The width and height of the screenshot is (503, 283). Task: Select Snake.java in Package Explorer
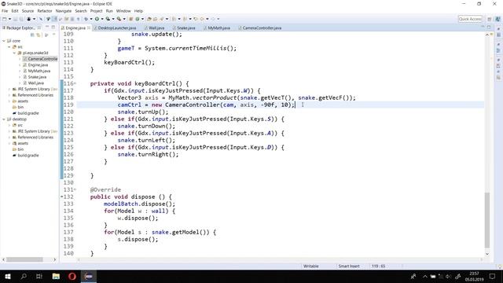(37, 77)
